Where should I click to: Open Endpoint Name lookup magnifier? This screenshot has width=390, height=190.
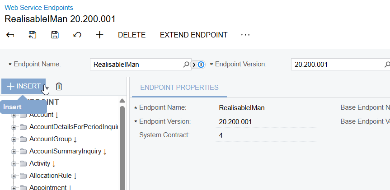[x=186, y=65]
